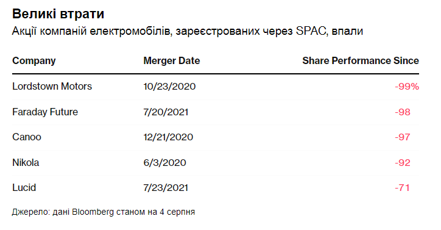Click the -98 share performance value
This screenshot has height=230, width=441.
point(403,112)
